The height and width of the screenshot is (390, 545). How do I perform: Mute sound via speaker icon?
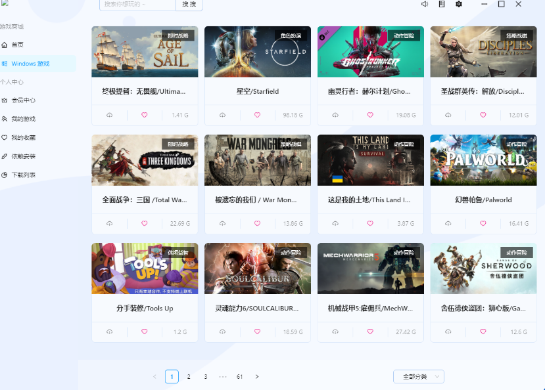[x=425, y=4]
